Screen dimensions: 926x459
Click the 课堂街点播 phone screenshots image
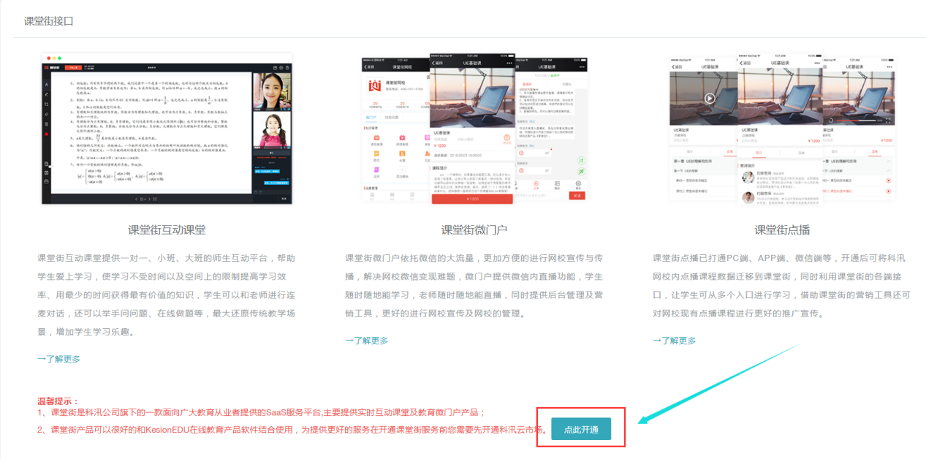pos(782,129)
